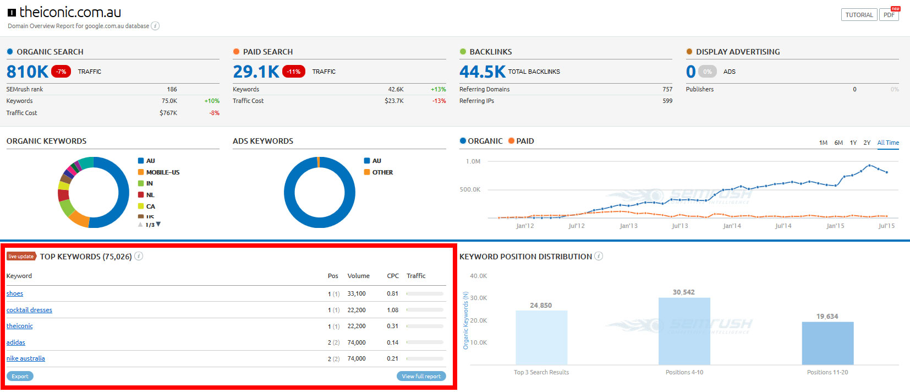The image size is (910, 392).
Task: Select the 2Y time range
Action: (867, 143)
